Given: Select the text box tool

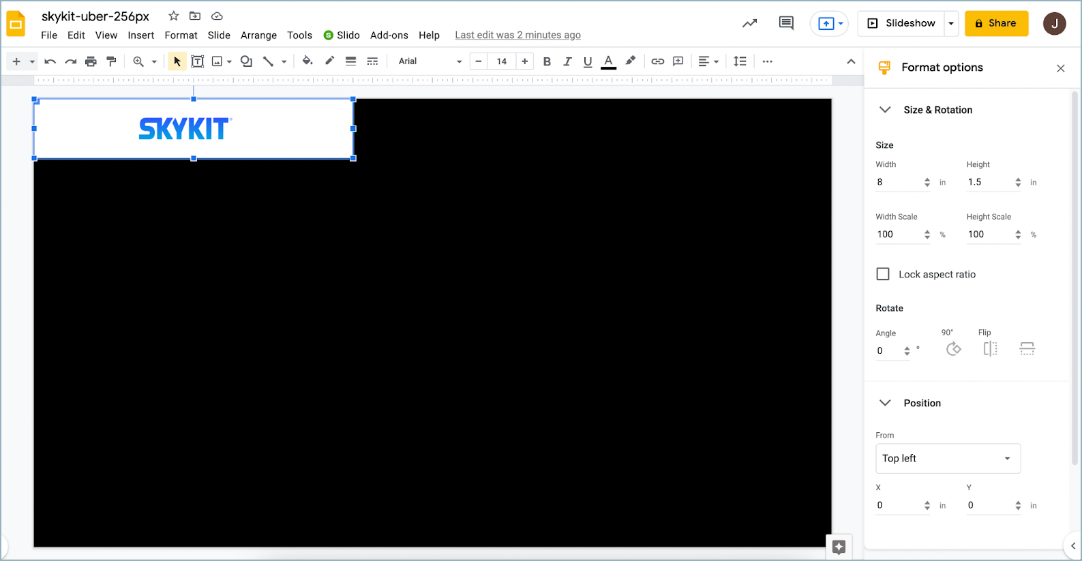Looking at the screenshot, I should pos(197,61).
